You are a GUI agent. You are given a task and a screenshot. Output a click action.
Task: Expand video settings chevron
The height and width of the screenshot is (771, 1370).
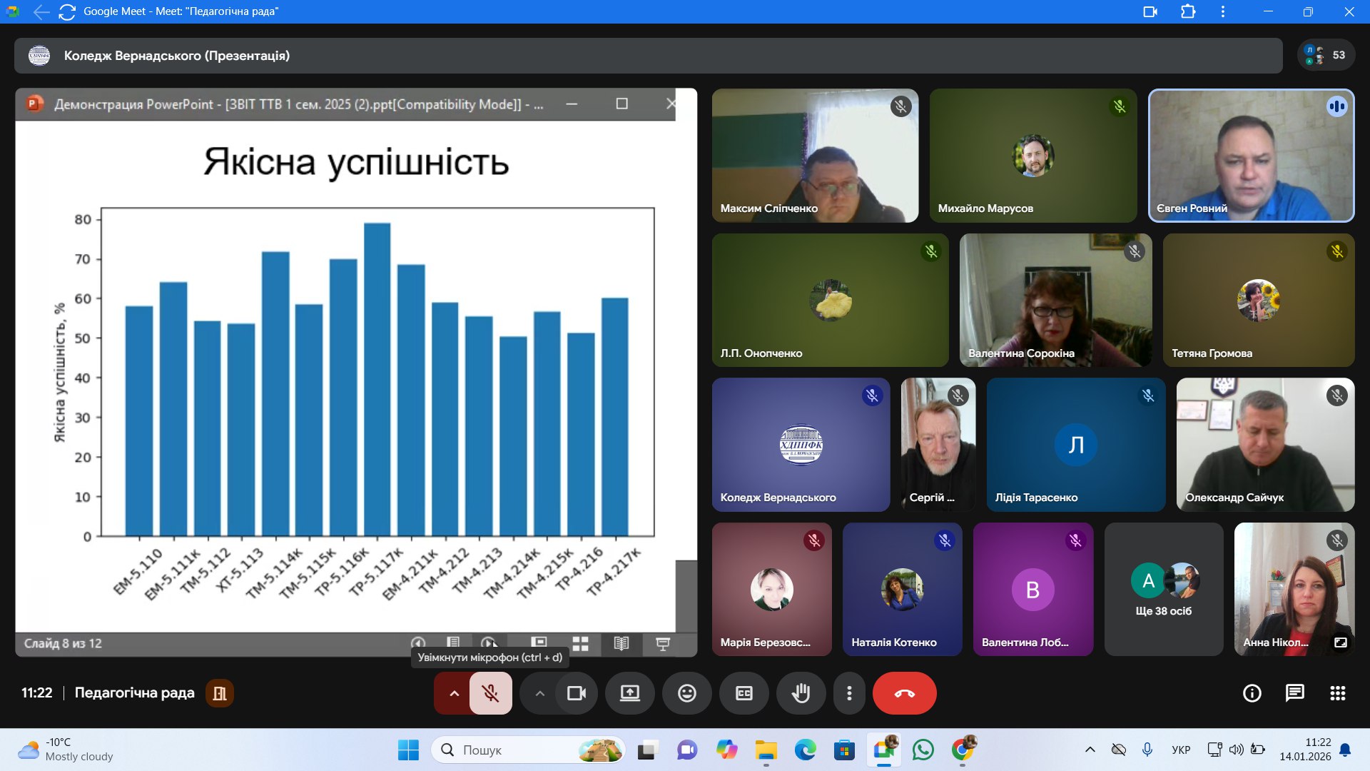[x=540, y=693]
